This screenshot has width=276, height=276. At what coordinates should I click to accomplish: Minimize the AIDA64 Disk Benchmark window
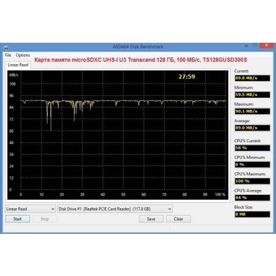point(247,46)
